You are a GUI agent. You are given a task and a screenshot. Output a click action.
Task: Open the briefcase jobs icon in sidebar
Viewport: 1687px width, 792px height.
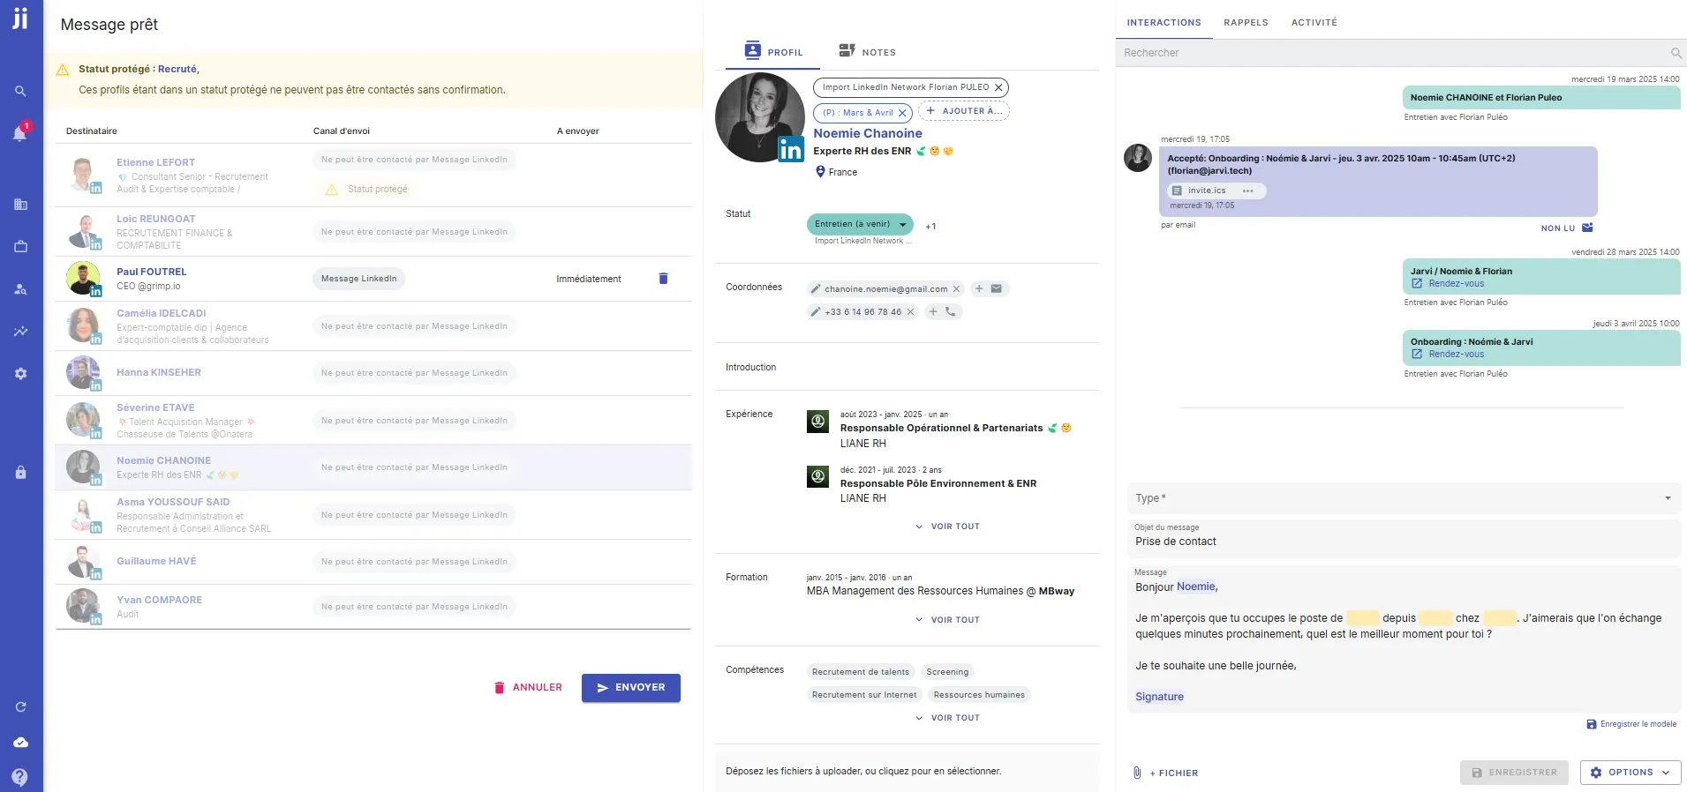click(x=20, y=247)
